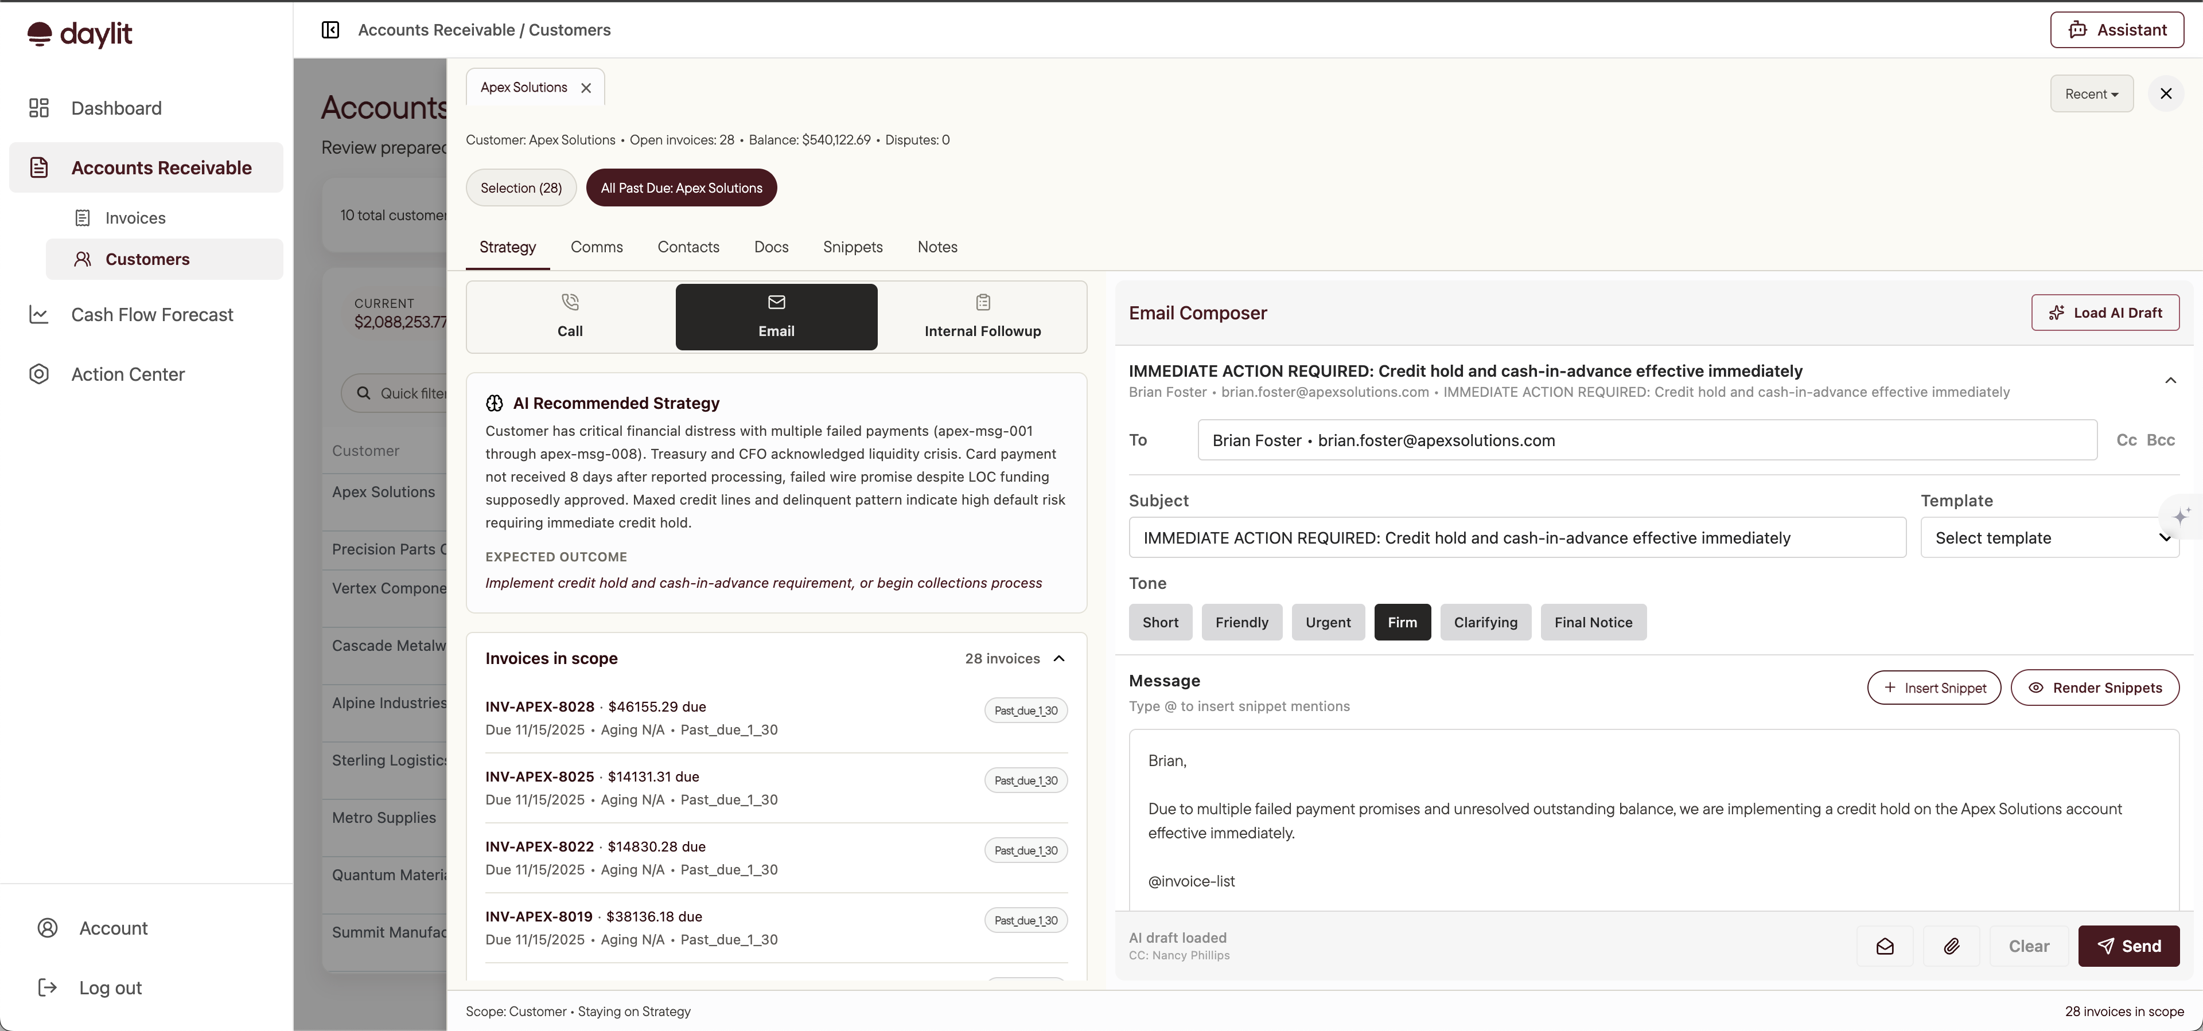Switch to the Notes tab

coord(937,247)
